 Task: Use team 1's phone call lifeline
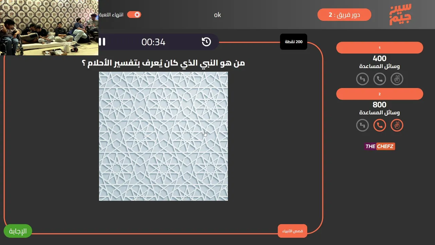[x=380, y=79]
